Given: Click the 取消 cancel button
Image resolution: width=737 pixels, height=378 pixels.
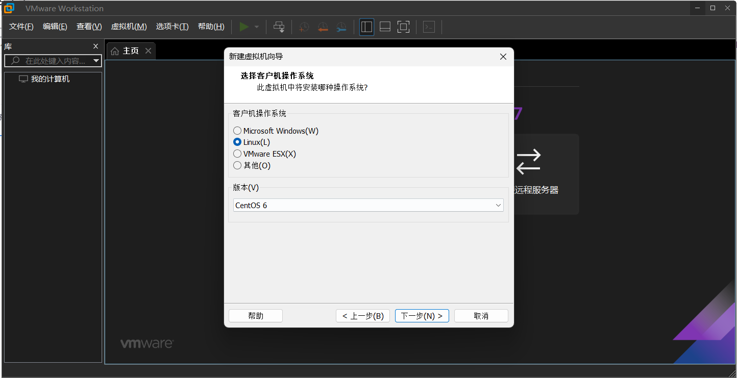Looking at the screenshot, I should click(x=481, y=316).
